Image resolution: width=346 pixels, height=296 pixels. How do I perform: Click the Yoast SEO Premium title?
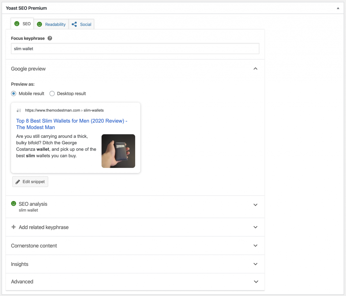click(x=26, y=8)
